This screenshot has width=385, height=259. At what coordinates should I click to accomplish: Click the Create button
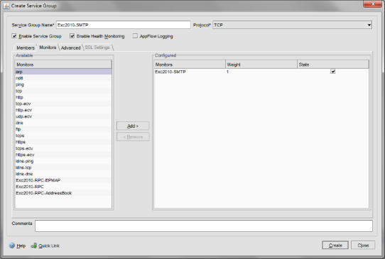click(x=335, y=246)
